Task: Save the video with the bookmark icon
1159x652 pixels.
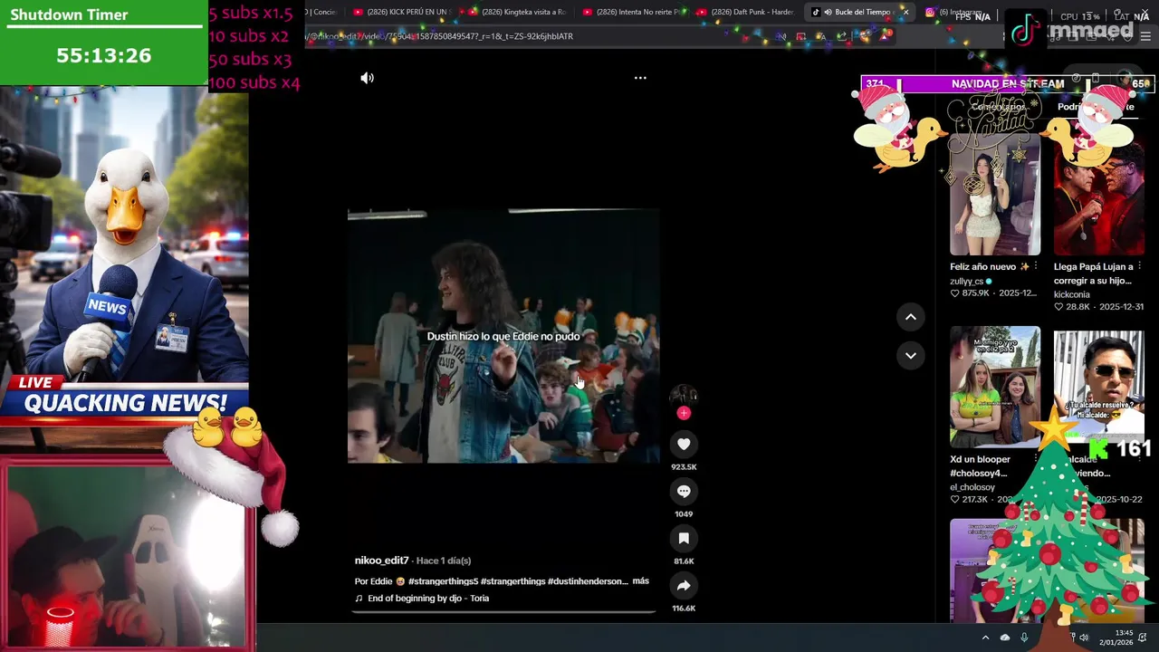Action: [684, 538]
